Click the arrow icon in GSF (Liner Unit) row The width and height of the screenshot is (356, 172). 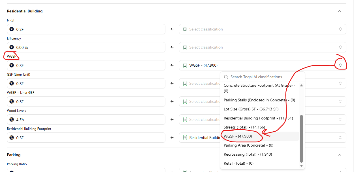(x=172, y=83)
